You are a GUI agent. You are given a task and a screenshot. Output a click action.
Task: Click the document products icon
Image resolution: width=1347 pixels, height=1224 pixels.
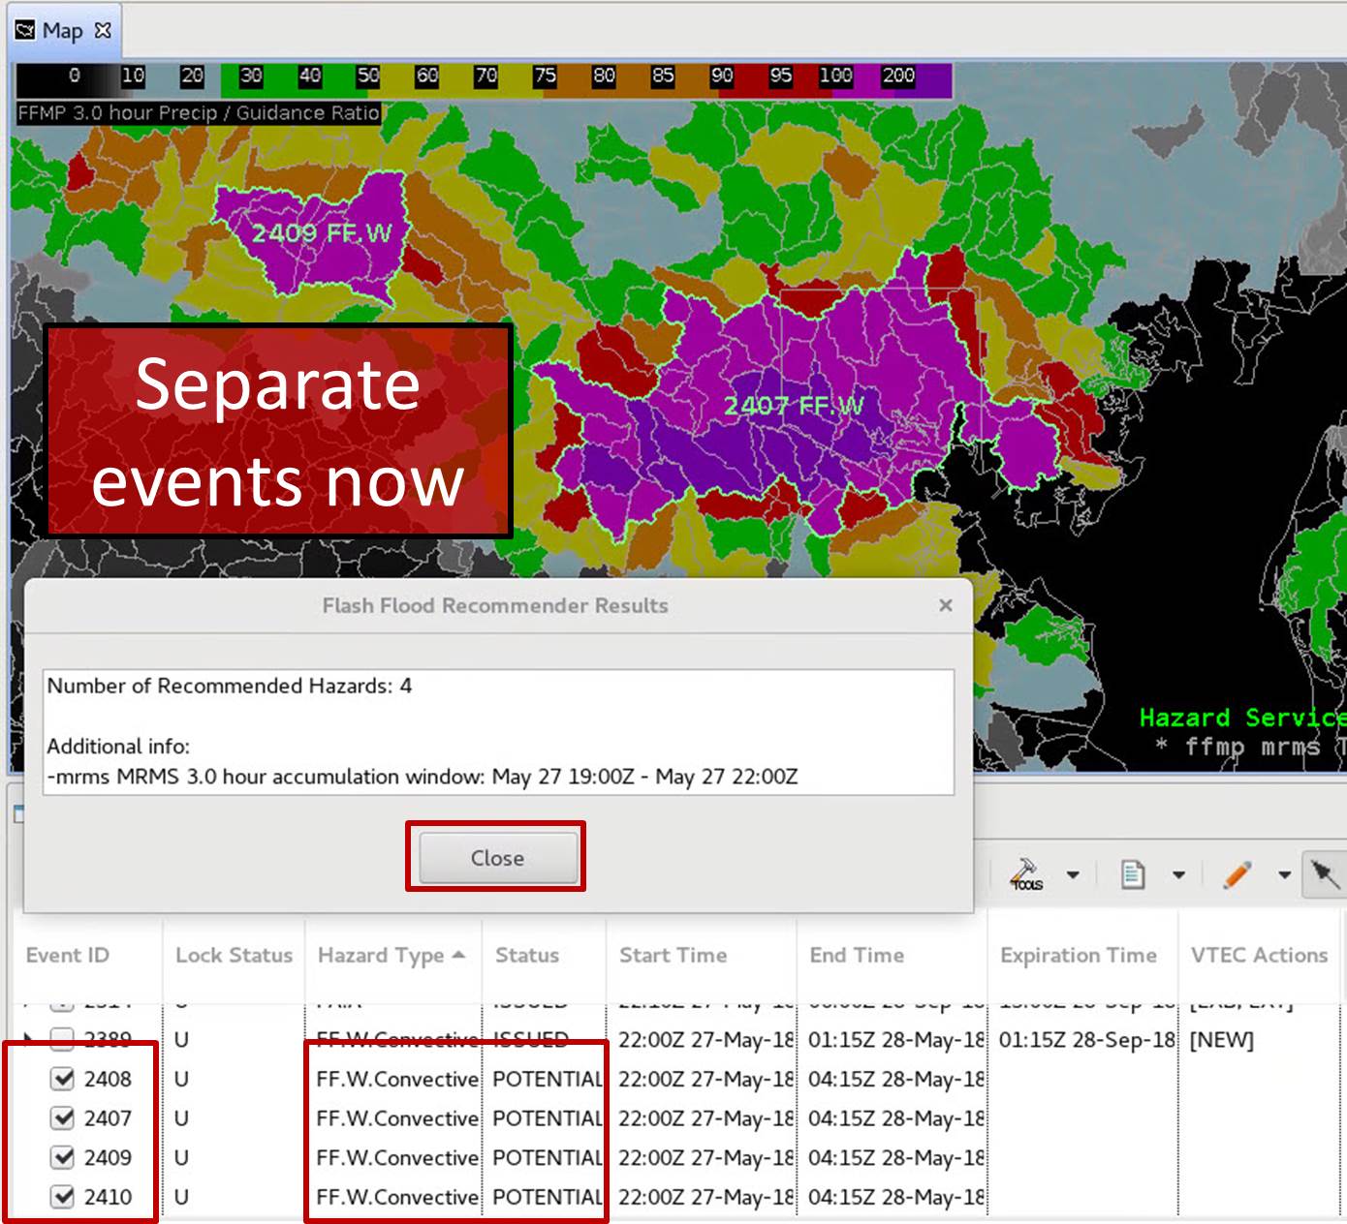pos(1132,874)
